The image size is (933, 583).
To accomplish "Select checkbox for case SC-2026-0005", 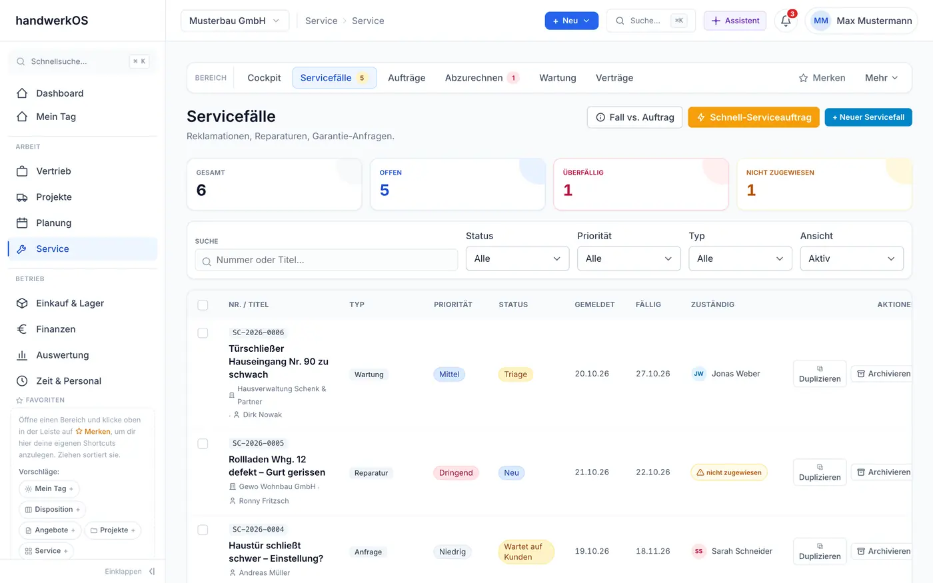I will coord(203,444).
